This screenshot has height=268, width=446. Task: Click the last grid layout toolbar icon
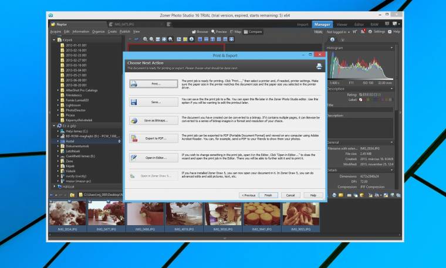tap(232, 39)
